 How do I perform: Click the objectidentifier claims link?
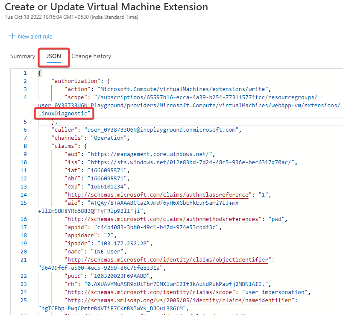168,260
